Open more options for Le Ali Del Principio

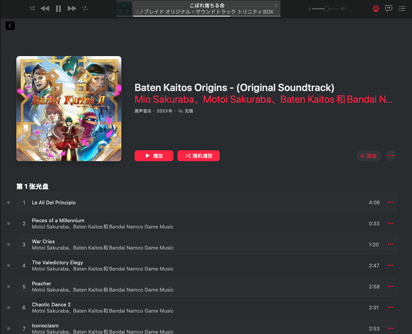point(391,202)
